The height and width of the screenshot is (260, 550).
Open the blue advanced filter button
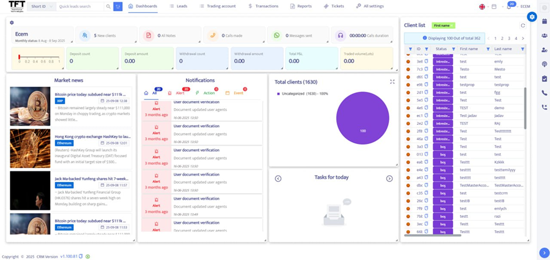(118, 7)
